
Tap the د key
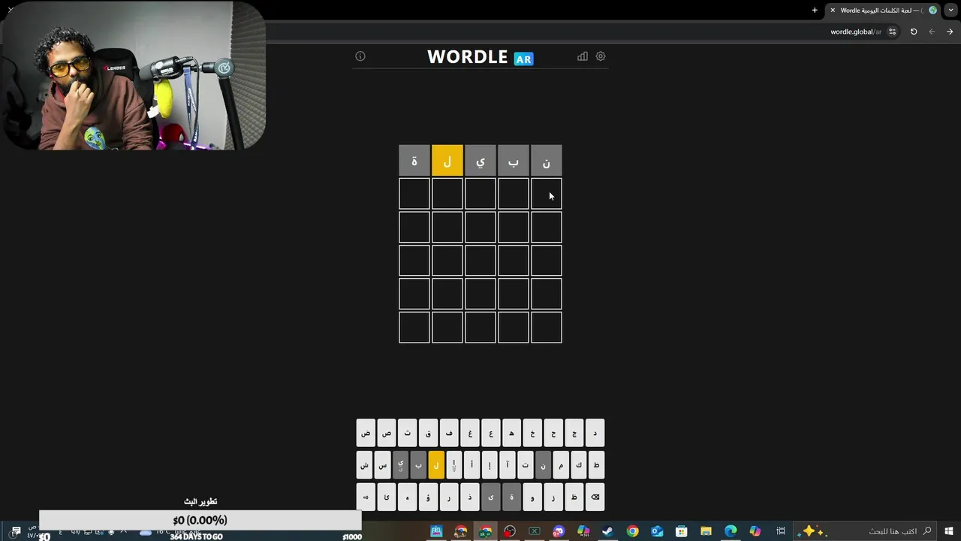pos(595,434)
